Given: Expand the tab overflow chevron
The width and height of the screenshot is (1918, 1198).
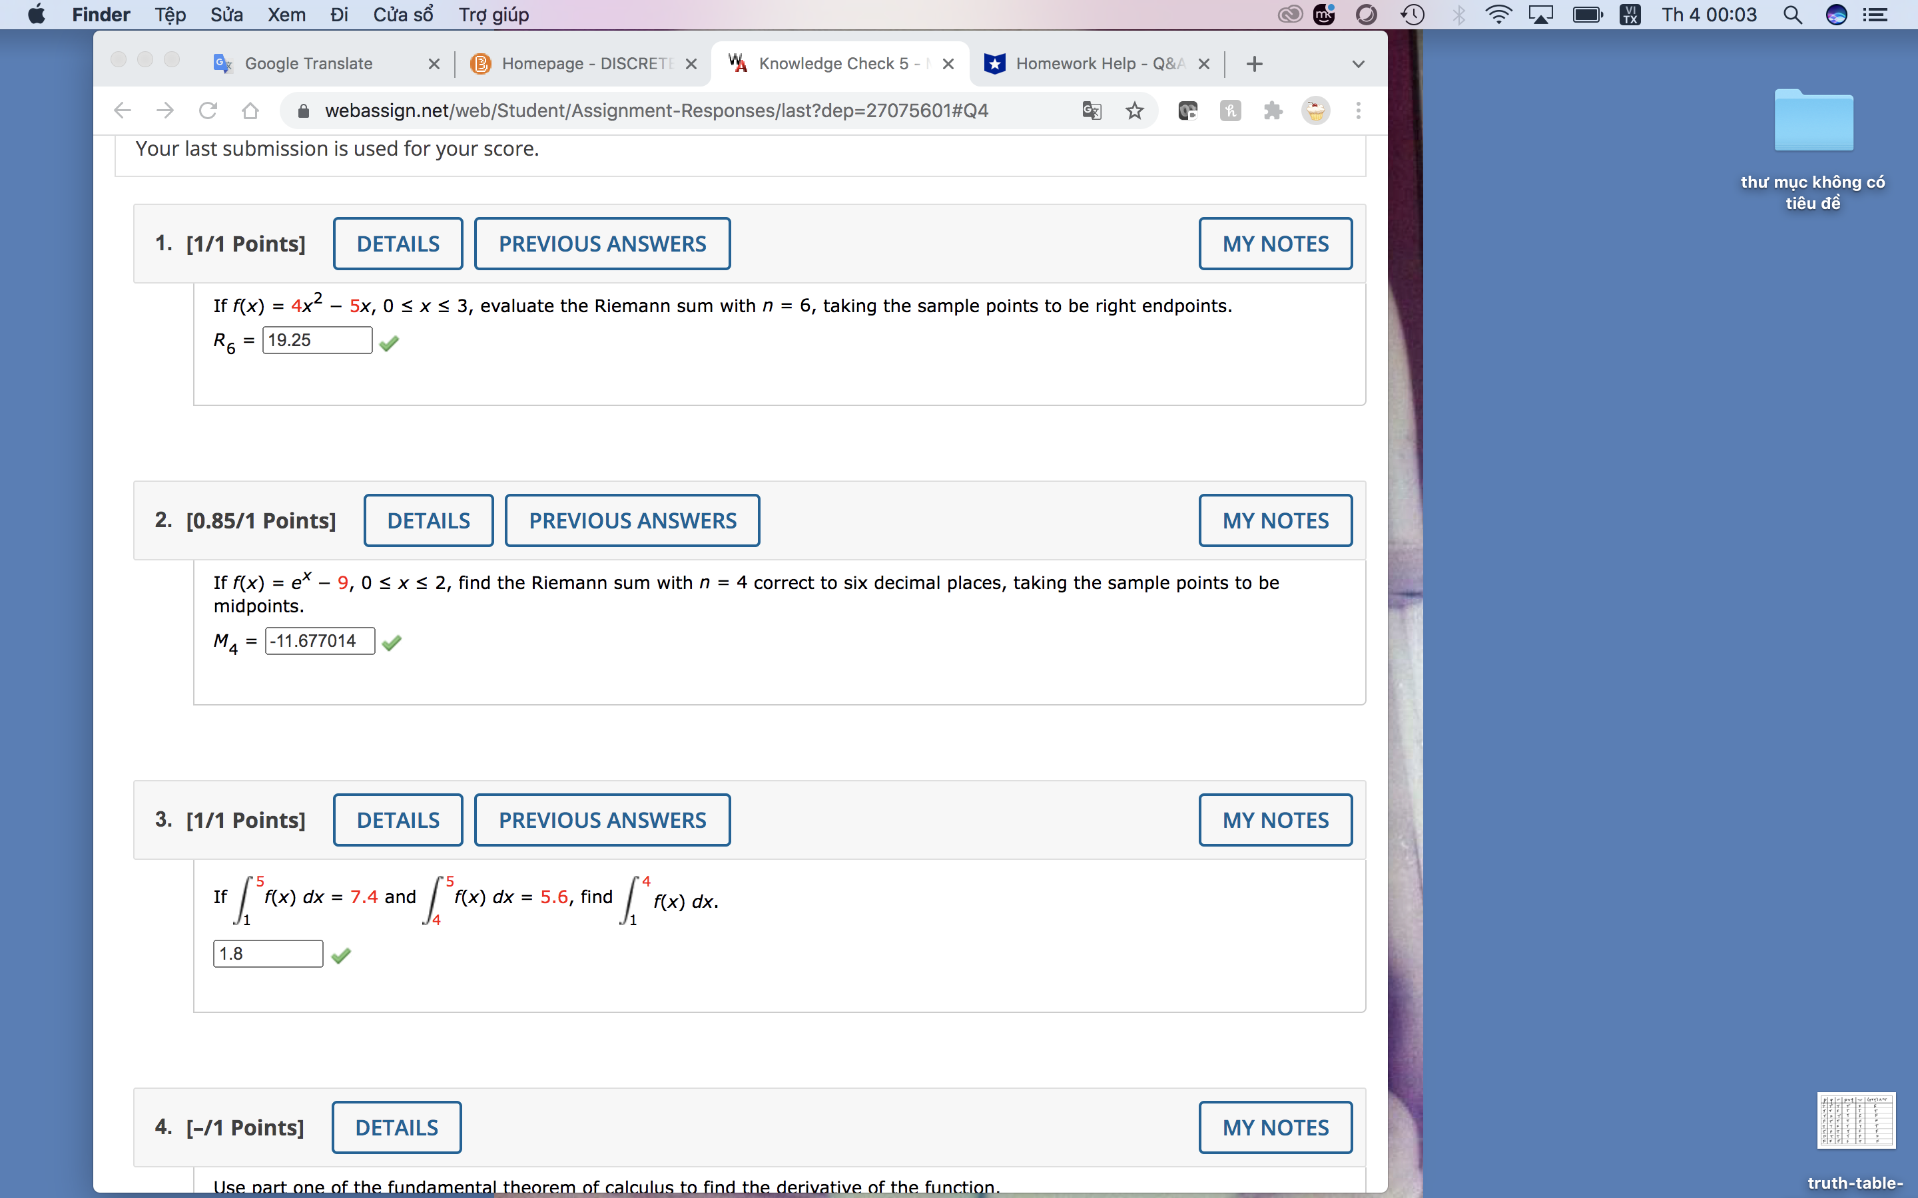Looking at the screenshot, I should click(x=1358, y=64).
